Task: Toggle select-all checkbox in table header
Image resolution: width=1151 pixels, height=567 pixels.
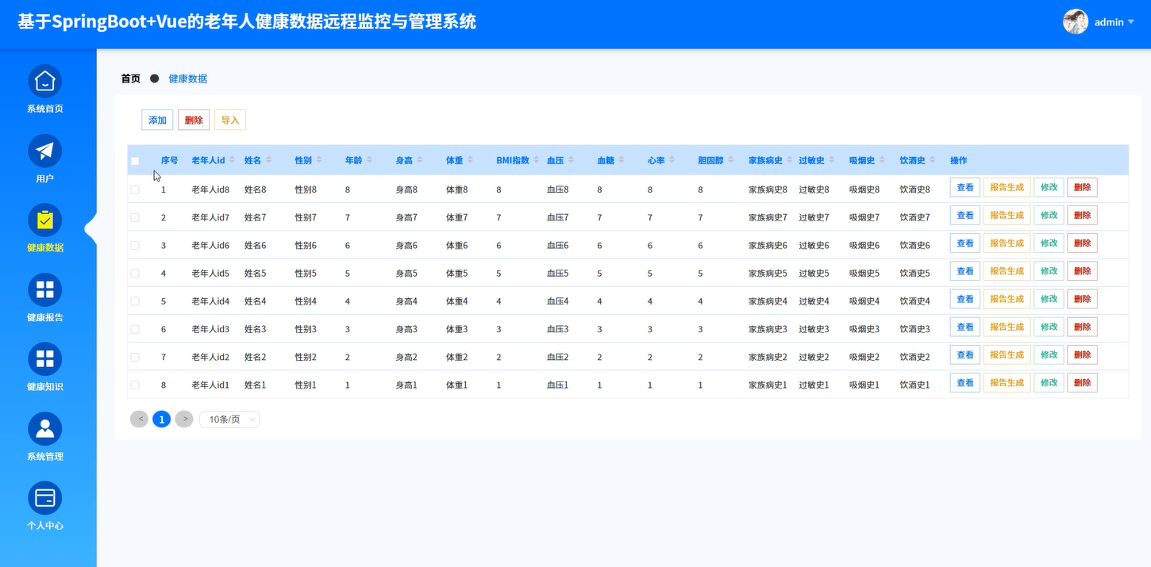Action: click(x=135, y=161)
